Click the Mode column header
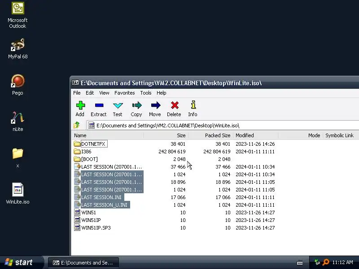The height and width of the screenshot is (269, 359). coord(300,135)
